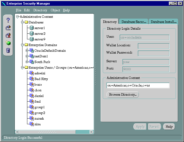
Task: Click the toolbar icon below the help icon
Action: (8, 28)
